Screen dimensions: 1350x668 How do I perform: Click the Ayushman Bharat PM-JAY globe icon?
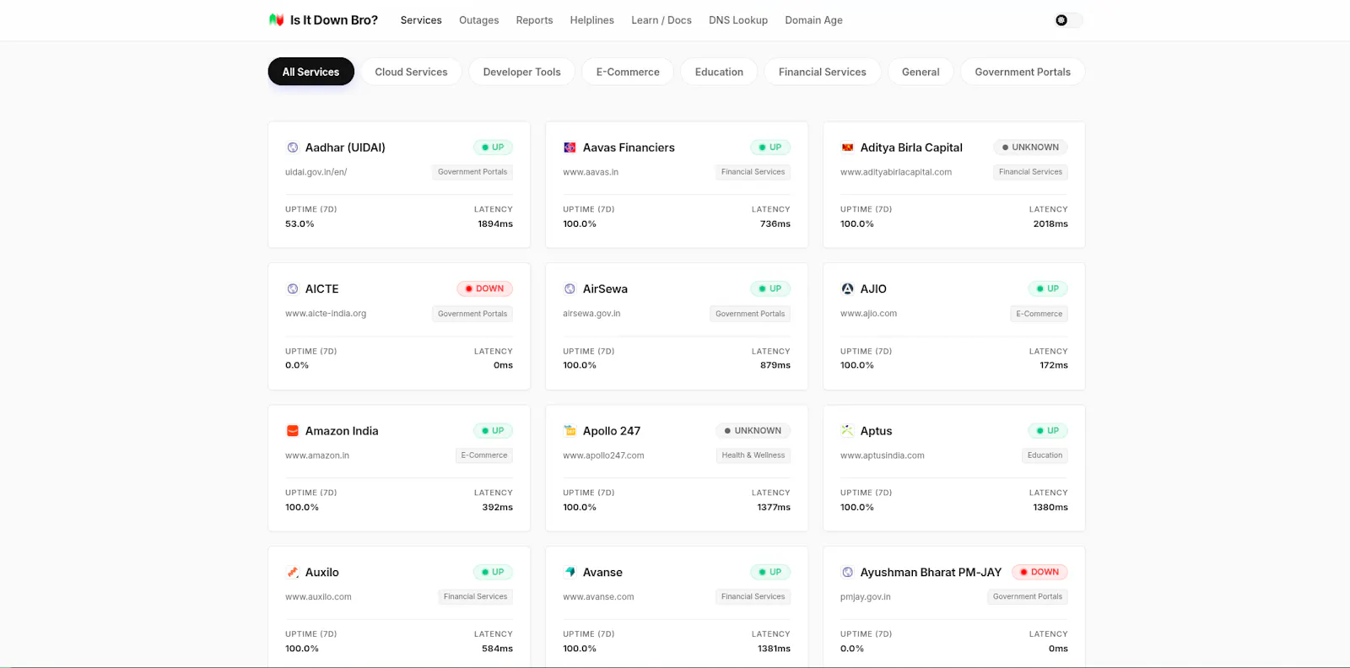click(847, 572)
